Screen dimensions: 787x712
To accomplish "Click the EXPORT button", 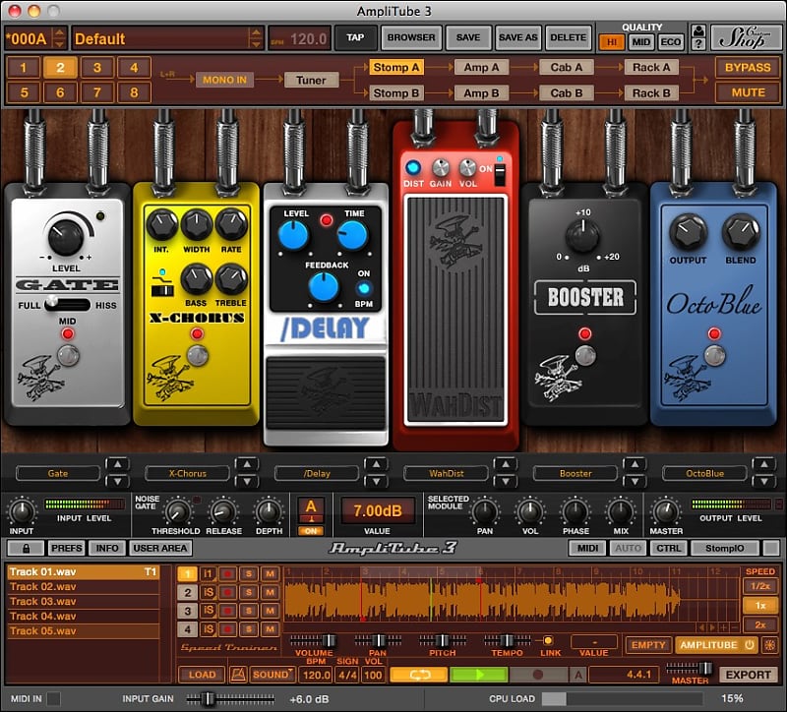I will pyautogui.click(x=749, y=675).
